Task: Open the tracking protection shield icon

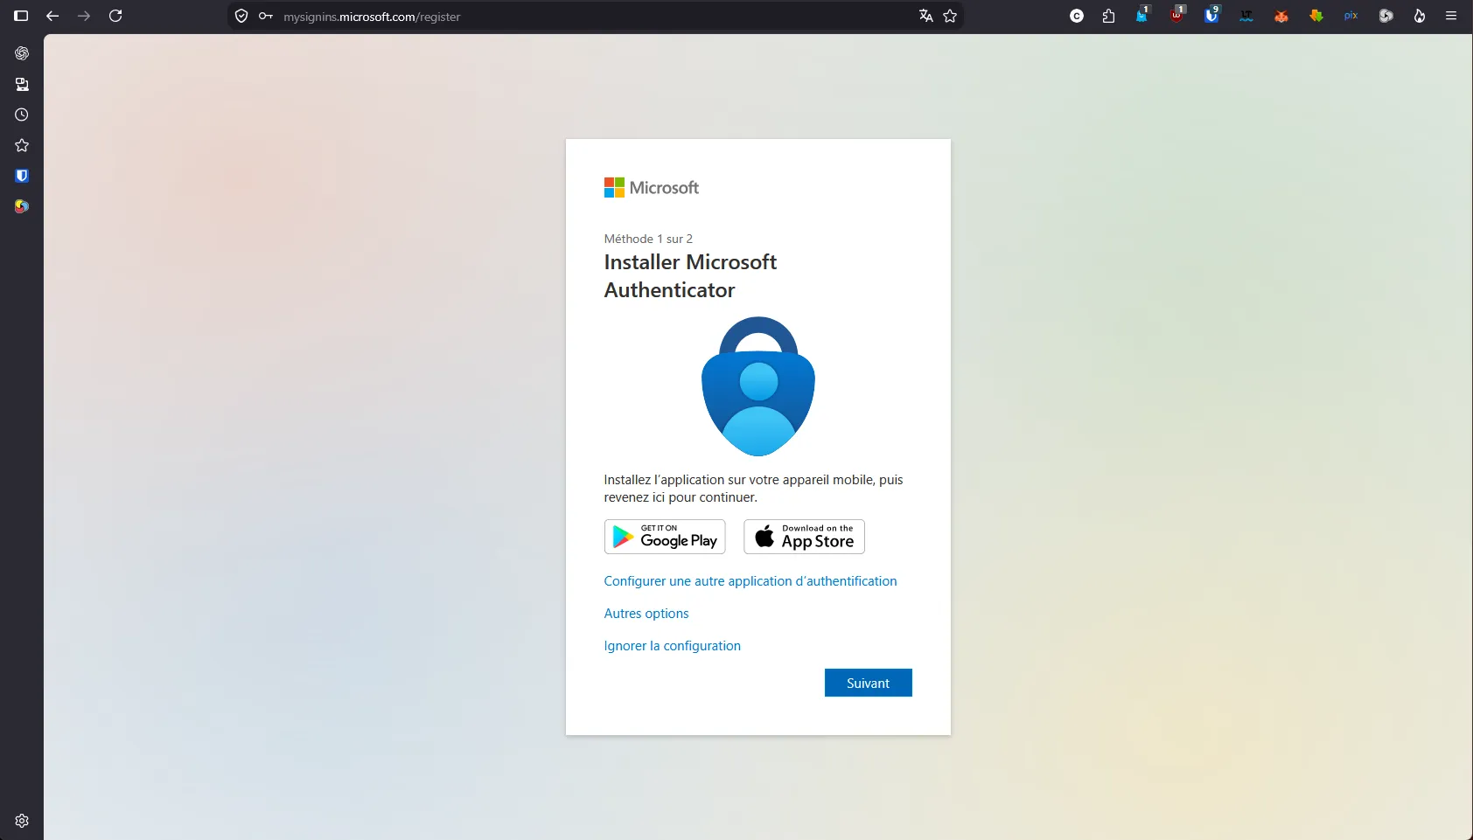Action: pyautogui.click(x=241, y=16)
